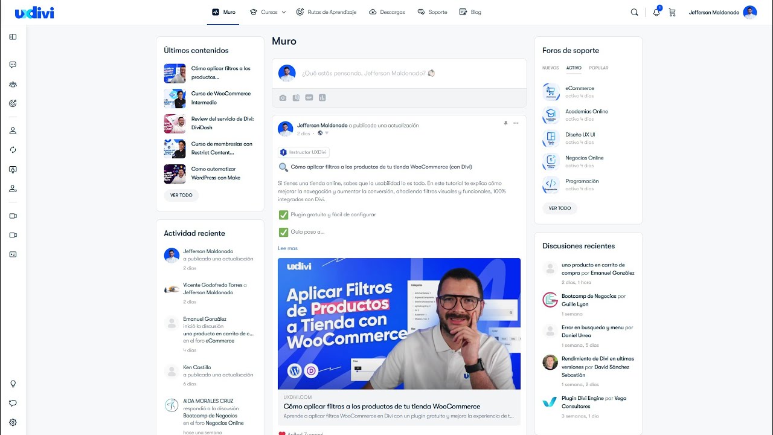Open the community groups sidebar icon
Viewport: 773px width, 435px height.
(13, 85)
